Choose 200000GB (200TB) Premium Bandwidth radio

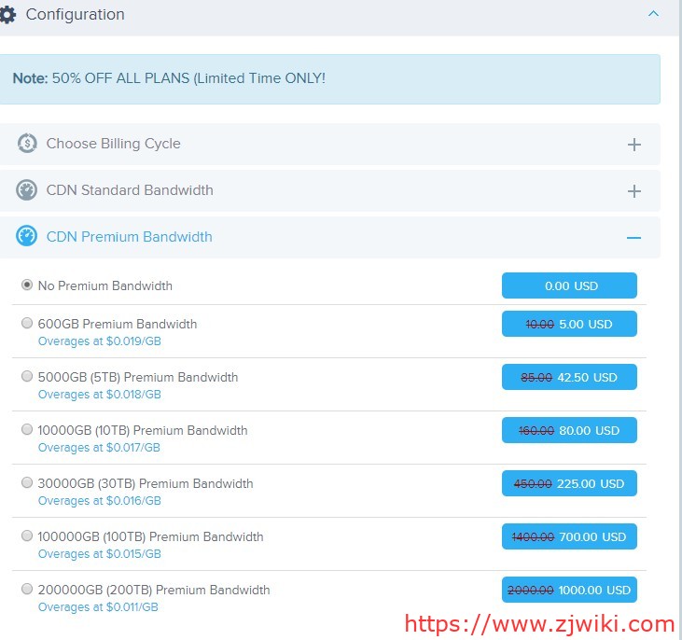tap(27, 590)
